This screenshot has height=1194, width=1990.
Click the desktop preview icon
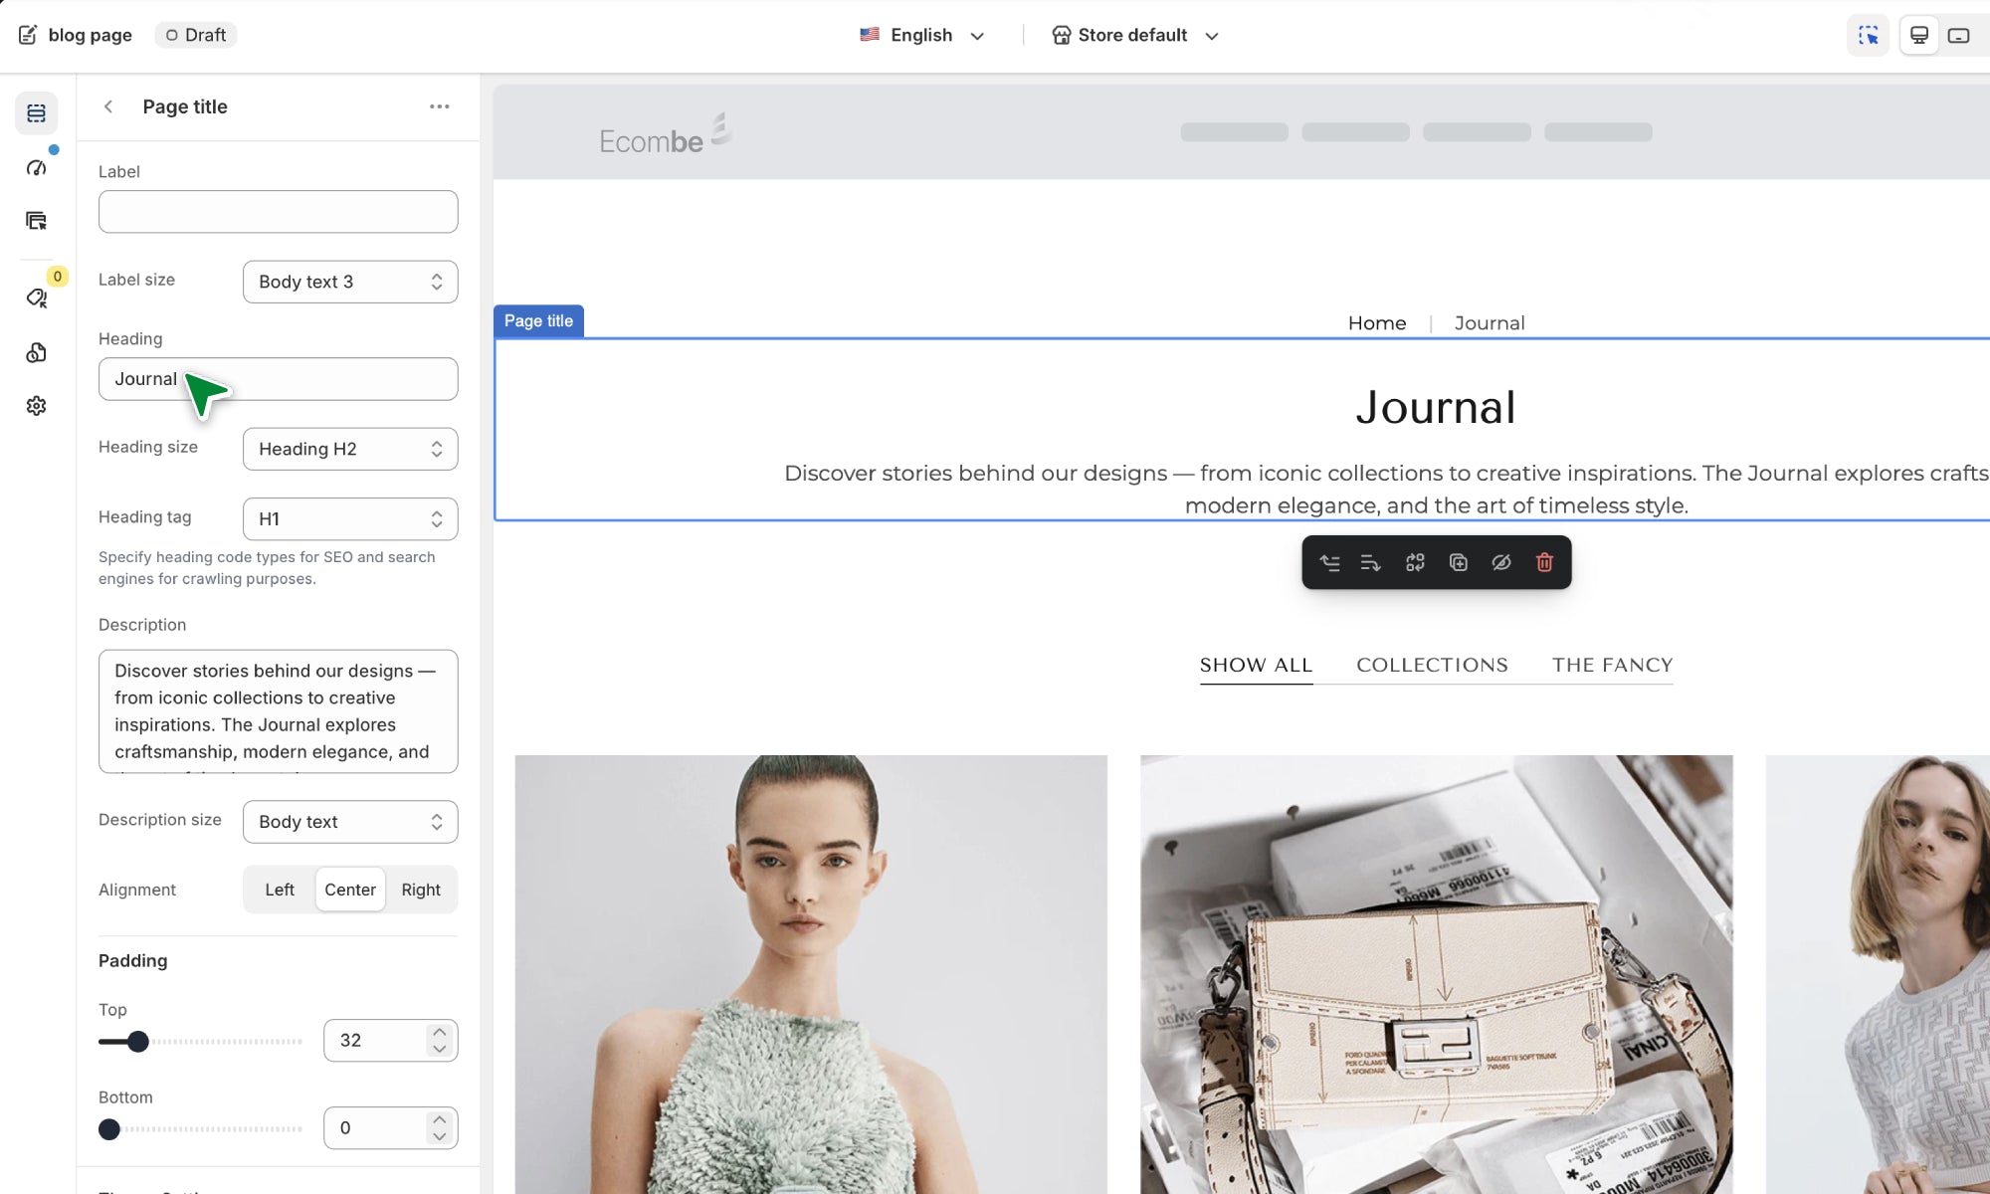[1919, 36]
